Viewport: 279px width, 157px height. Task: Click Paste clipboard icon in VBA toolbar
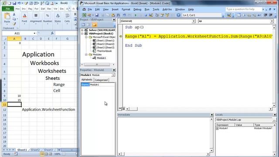[113, 15]
